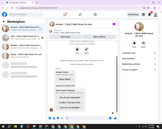Viewport: 162px width, 129px height.
Task: Open the tab search dropdown arrow
Action: click(3, 3)
